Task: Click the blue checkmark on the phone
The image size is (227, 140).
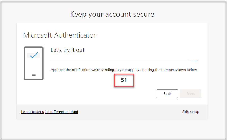Action: pos(34,55)
